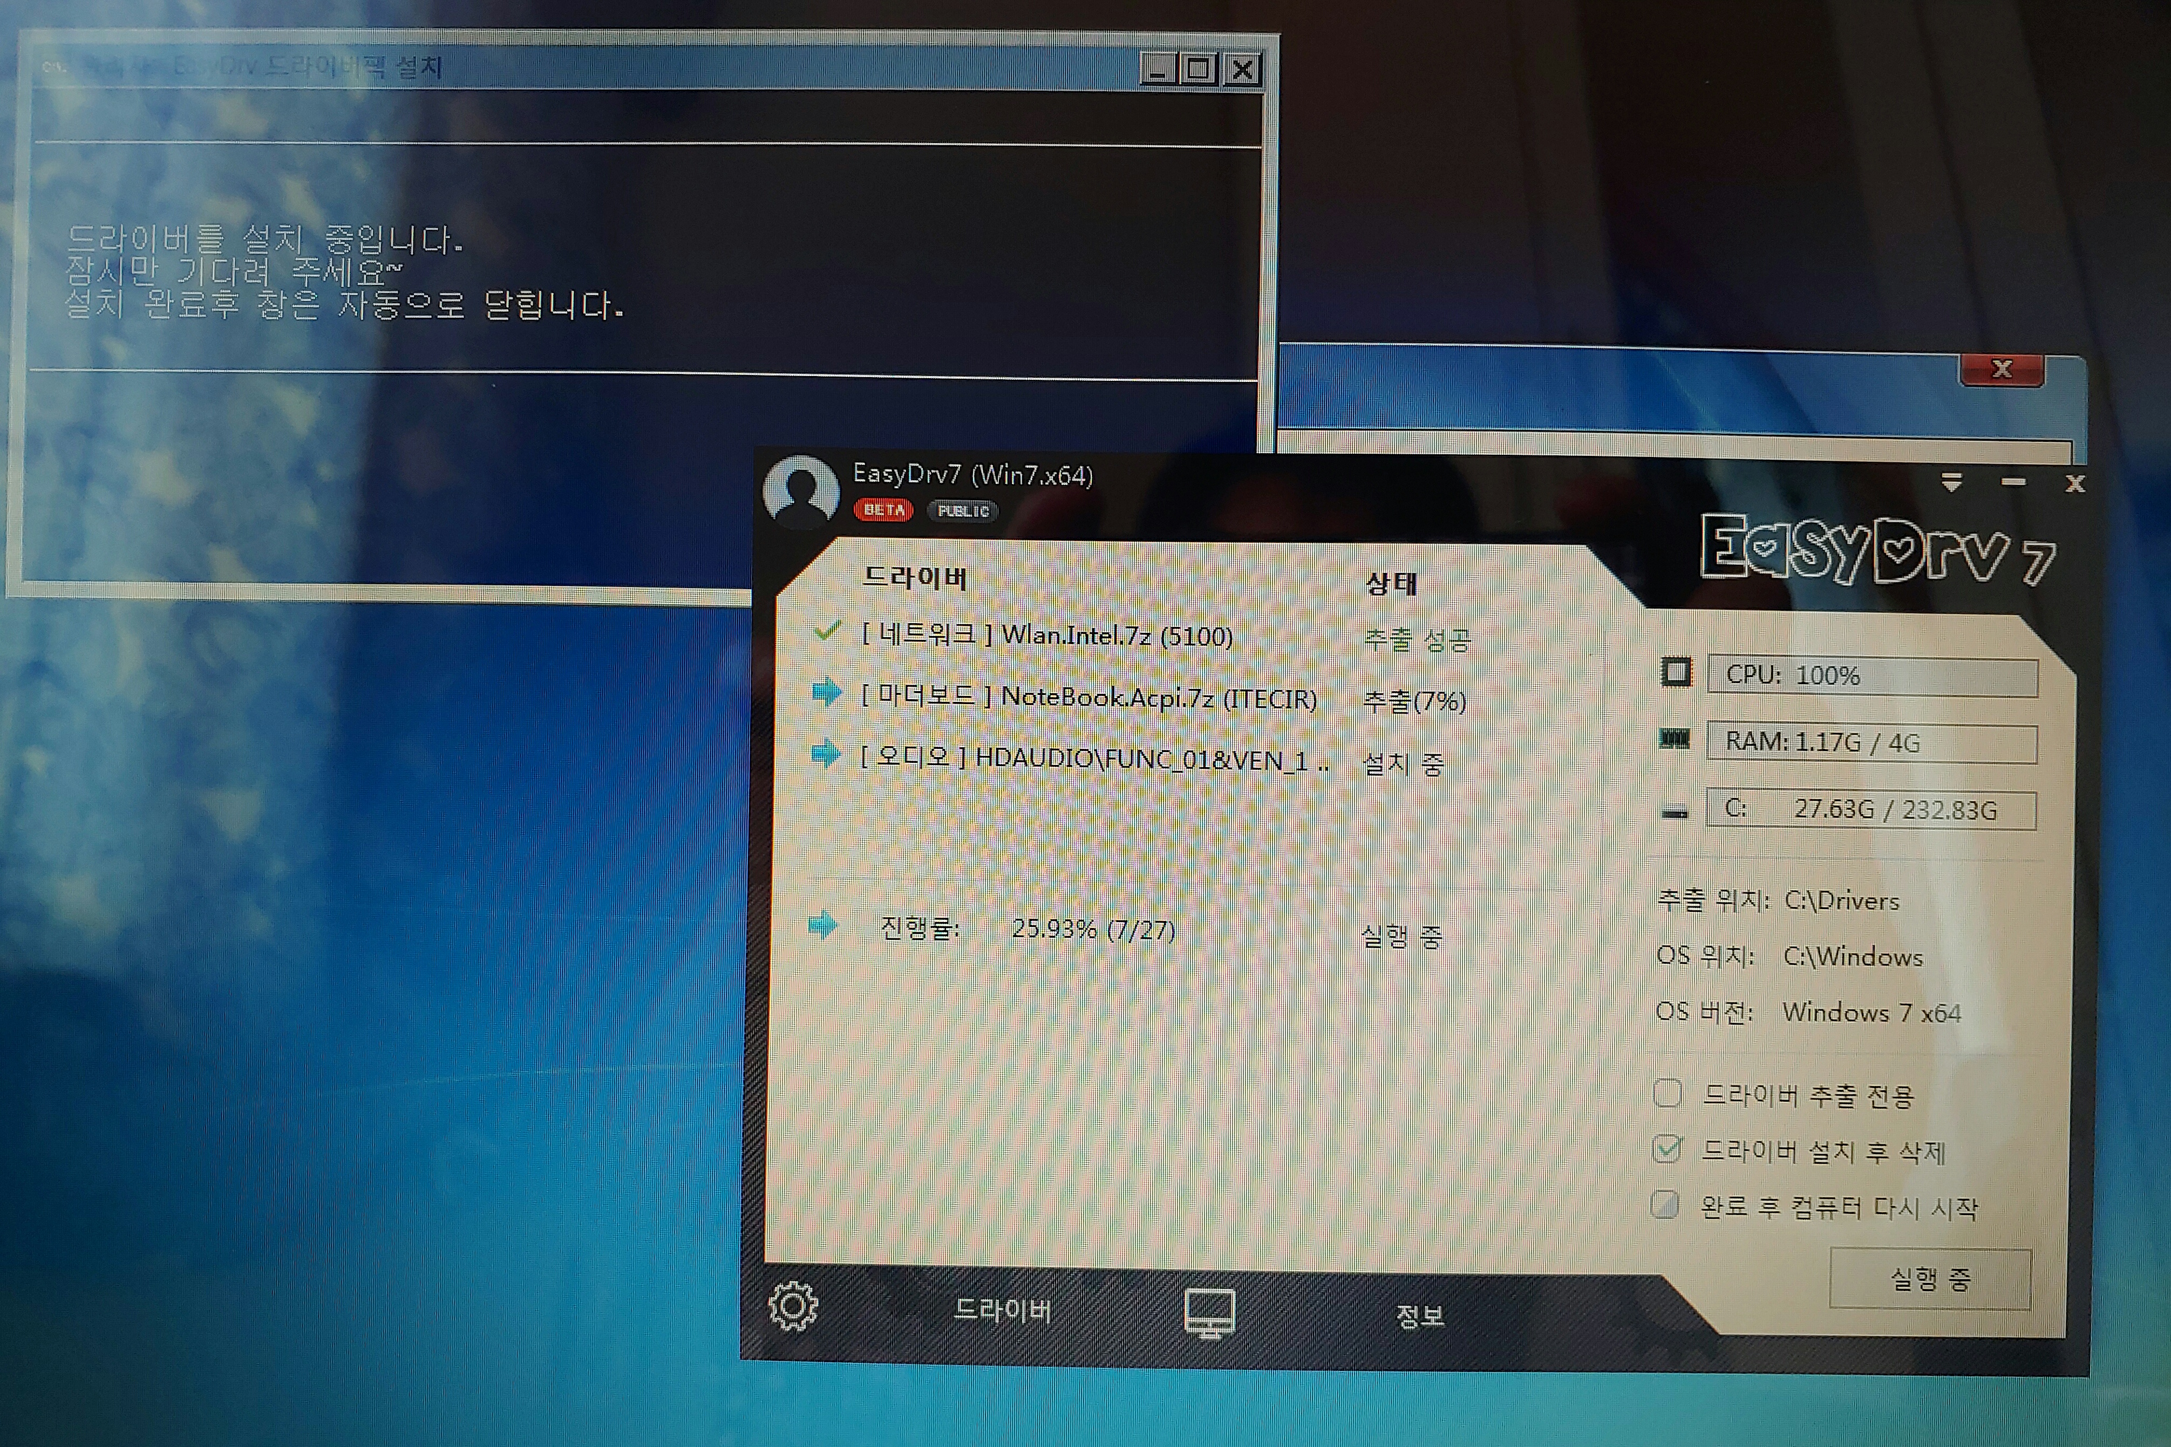Enable the 드라이버 추출 전용 checkbox

coord(1667,1093)
